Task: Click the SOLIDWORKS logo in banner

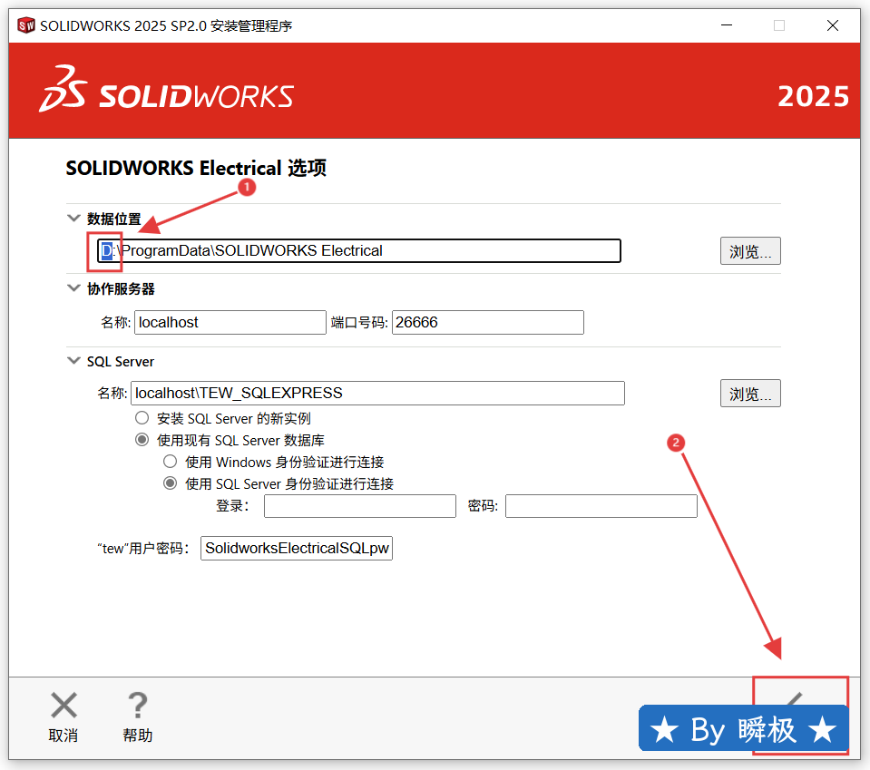Action: pos(166,89)
